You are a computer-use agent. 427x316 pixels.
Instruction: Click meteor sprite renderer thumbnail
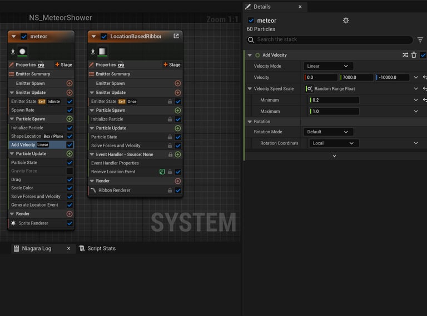[22, 52]
